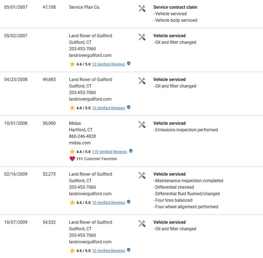Open 10 Verified Reviews in the 04/23/2008 entry

(x=109, y=108)
